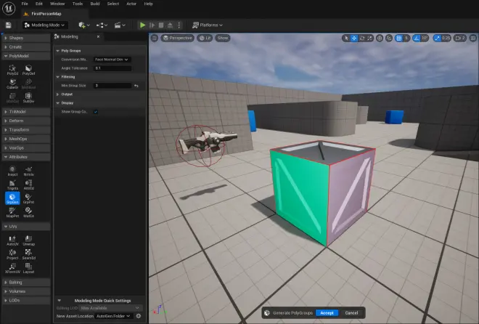Open the Conversion Mode dropdown

coord(112,60)
